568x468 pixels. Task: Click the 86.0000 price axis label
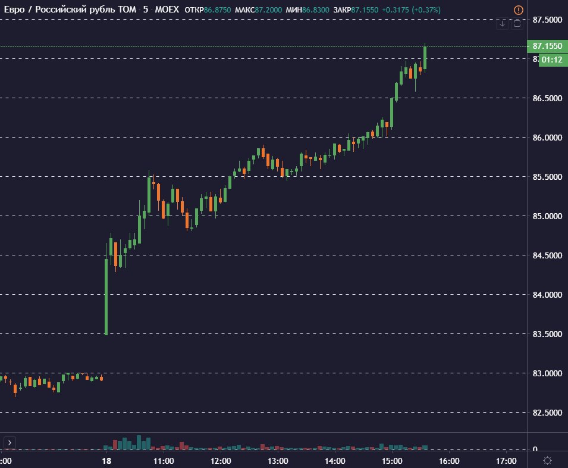[x=547, y=138]
